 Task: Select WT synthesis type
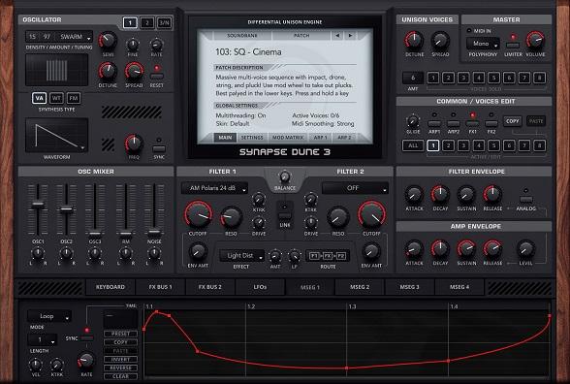56,98
